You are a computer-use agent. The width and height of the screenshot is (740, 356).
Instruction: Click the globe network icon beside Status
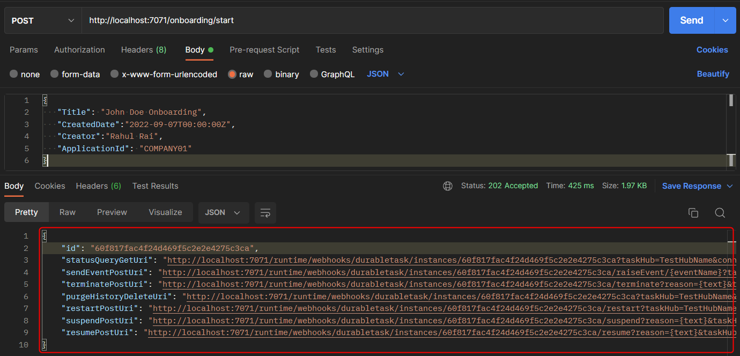[448, 186]
